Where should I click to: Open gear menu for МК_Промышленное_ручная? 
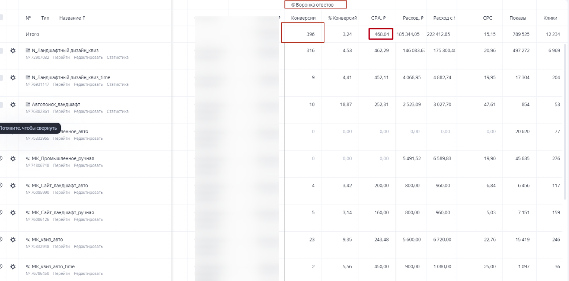click(13, 158)
